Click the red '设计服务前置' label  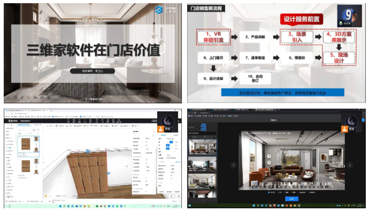(302, 19)
